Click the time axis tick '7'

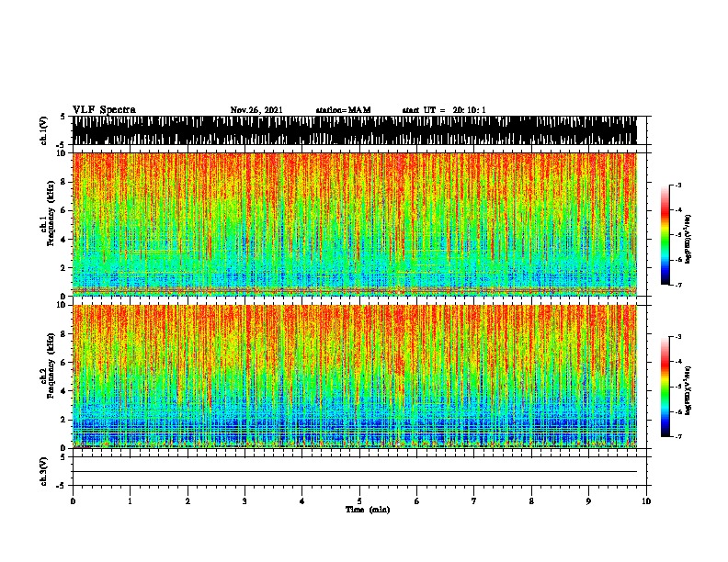point(474,501)
